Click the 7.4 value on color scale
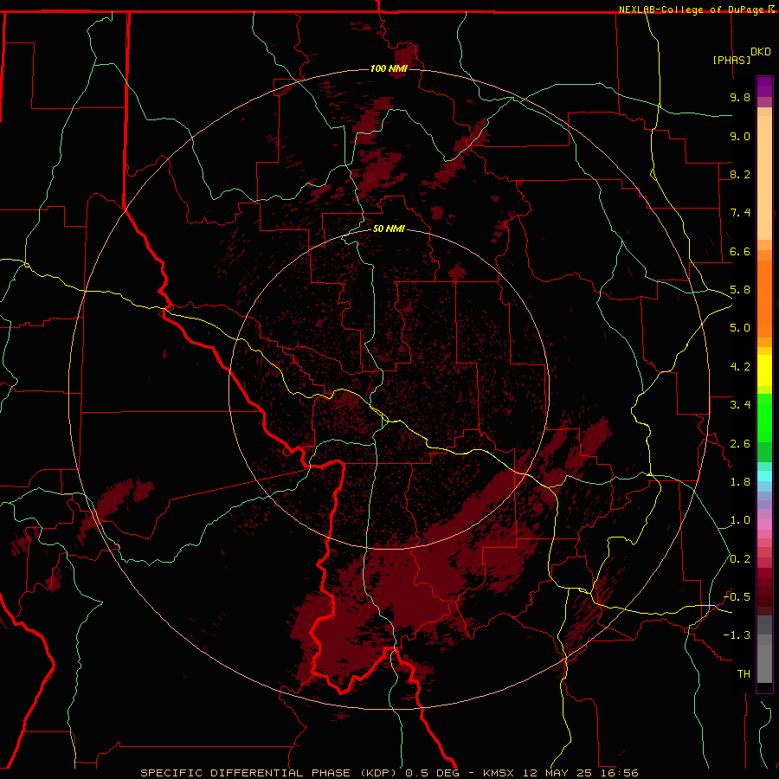 pos(740,213)
